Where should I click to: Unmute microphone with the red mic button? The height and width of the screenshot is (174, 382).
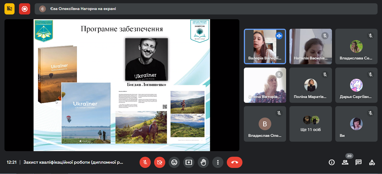point(145,162)
